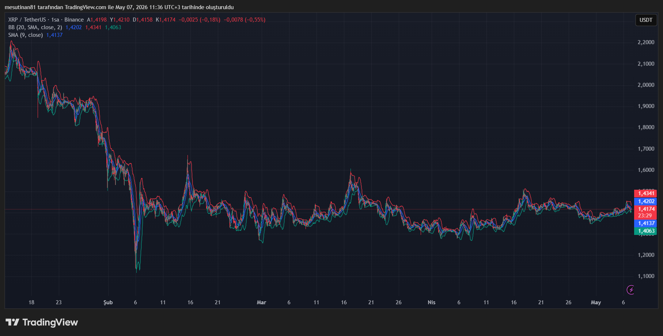Click the BB (20, SMA, close, 2) indicator label

(35, 27)
